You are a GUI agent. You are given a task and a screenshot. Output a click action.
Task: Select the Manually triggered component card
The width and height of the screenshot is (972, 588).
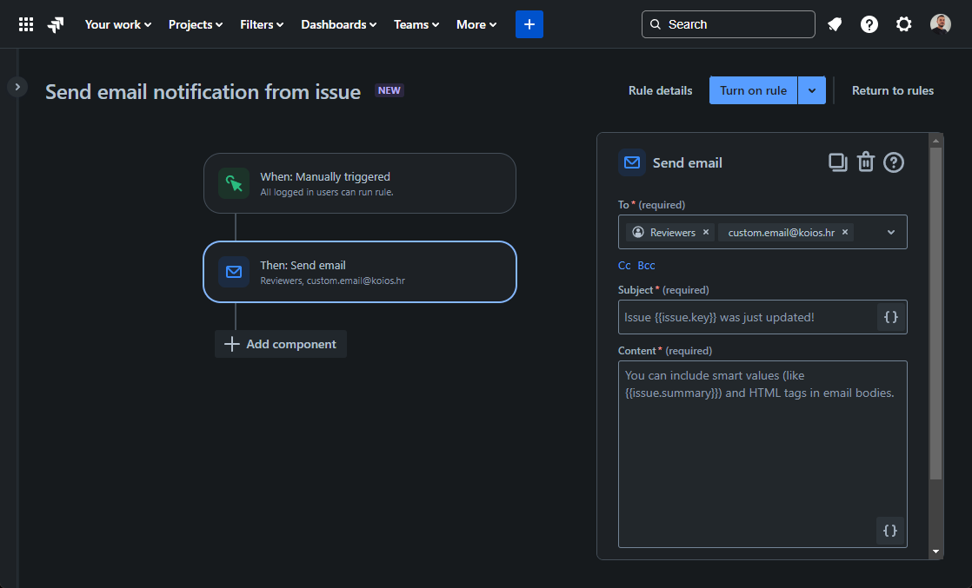pyautogui.click(x=359, y=183)
